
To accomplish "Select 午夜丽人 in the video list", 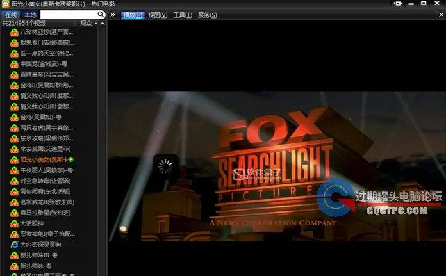I will [46, 170].
